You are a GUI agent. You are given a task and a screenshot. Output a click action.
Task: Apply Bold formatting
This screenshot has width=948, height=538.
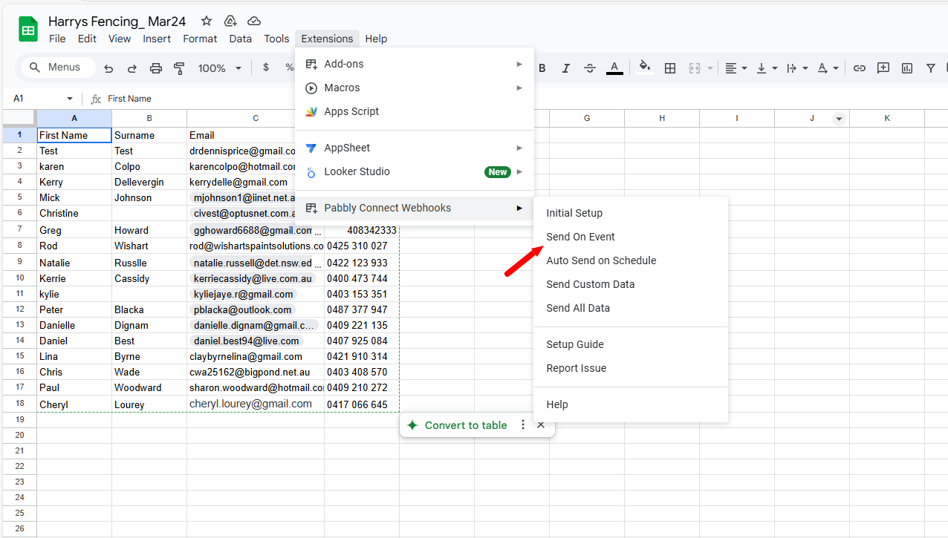tap(542, 68)
